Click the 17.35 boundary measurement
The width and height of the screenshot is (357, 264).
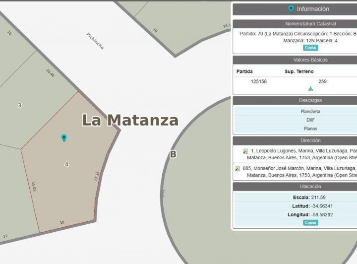[x=97, y=176]
